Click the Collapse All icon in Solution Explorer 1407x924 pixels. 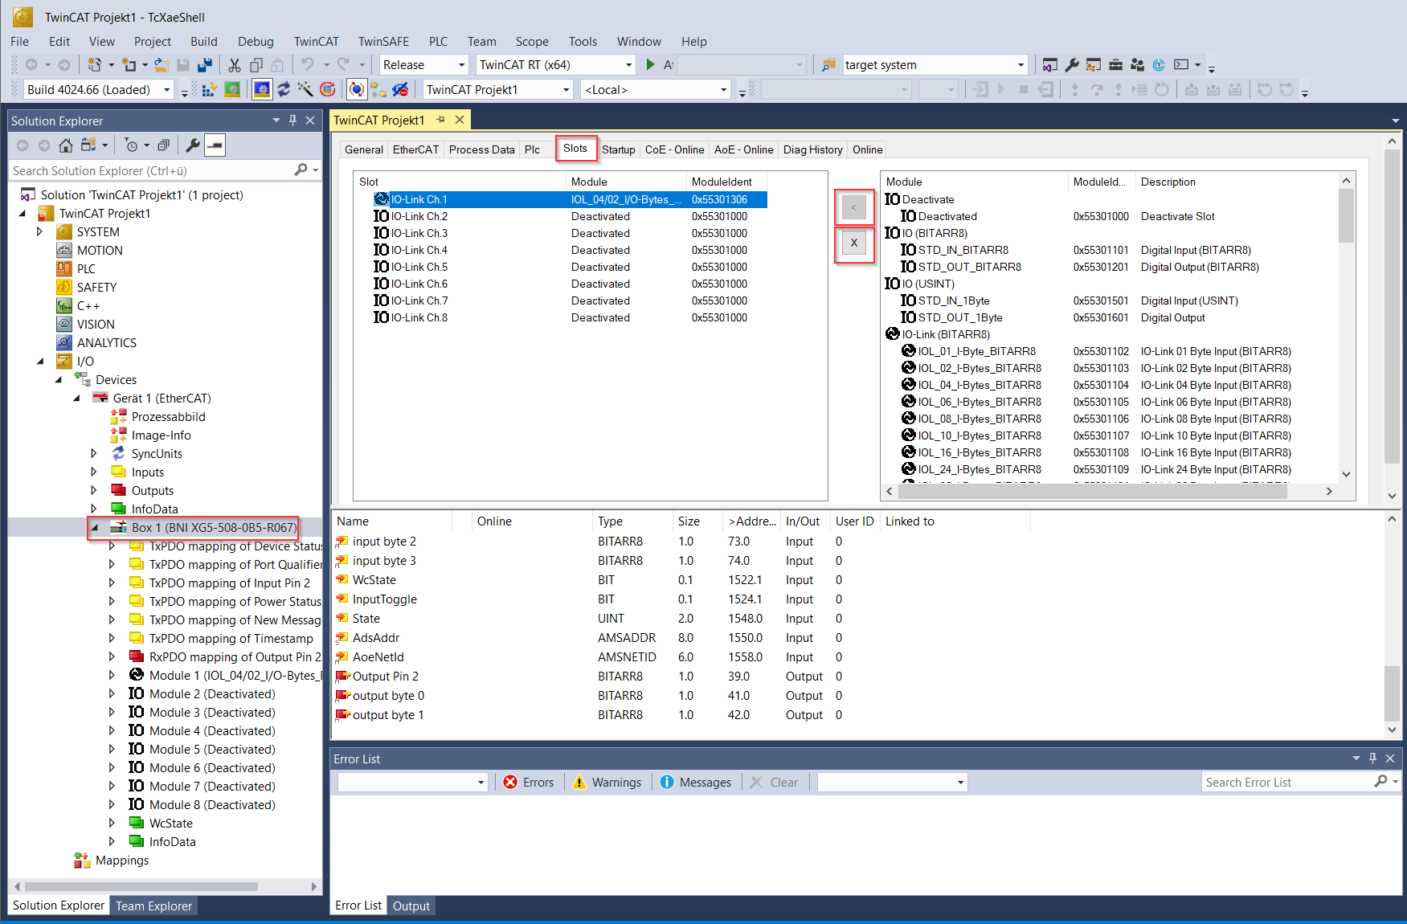pos(163,145)
